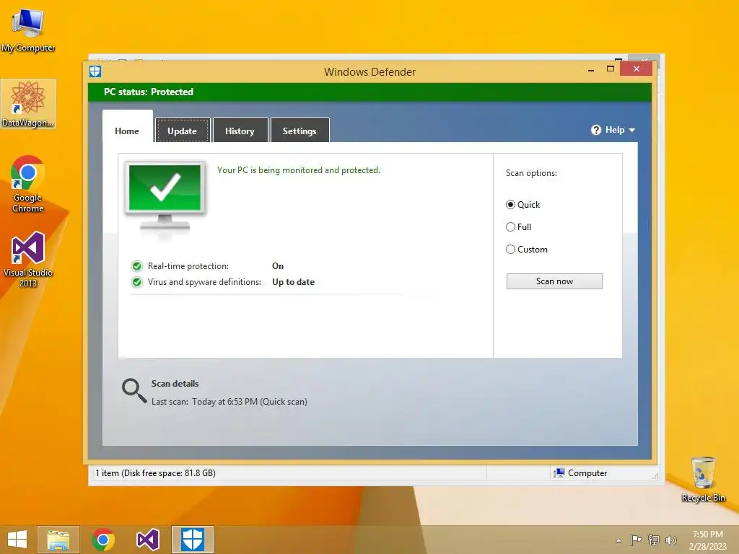Viewport: 739px width, 554px height.
Task: Open the network tray icon
Action: click(654, 540)
